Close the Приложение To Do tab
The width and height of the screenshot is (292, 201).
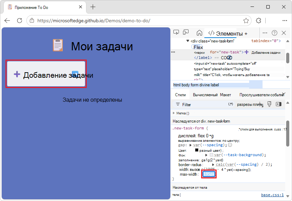(x=81, y=7)
